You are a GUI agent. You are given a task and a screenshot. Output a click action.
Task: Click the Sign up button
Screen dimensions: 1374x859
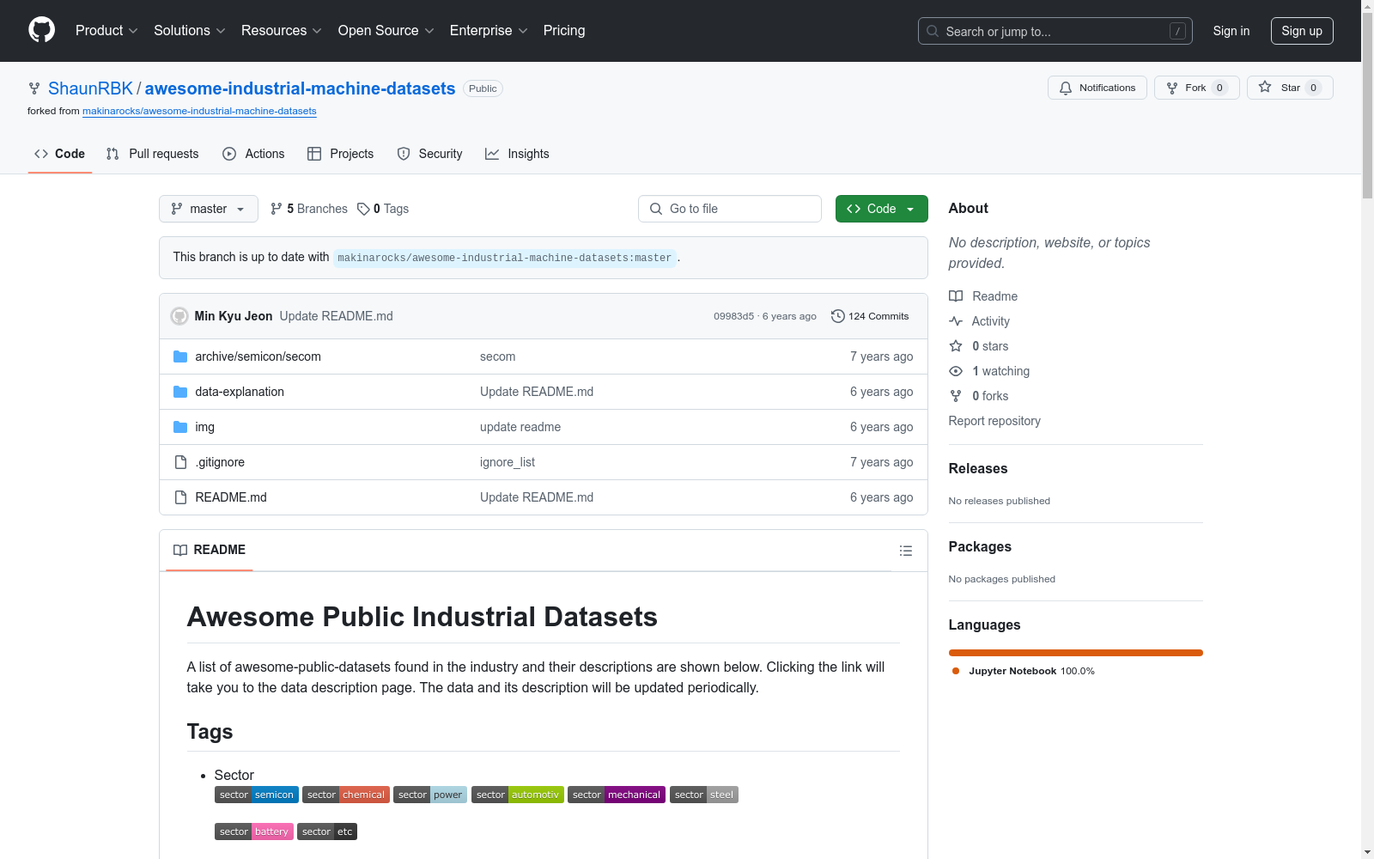[1302, 31]
